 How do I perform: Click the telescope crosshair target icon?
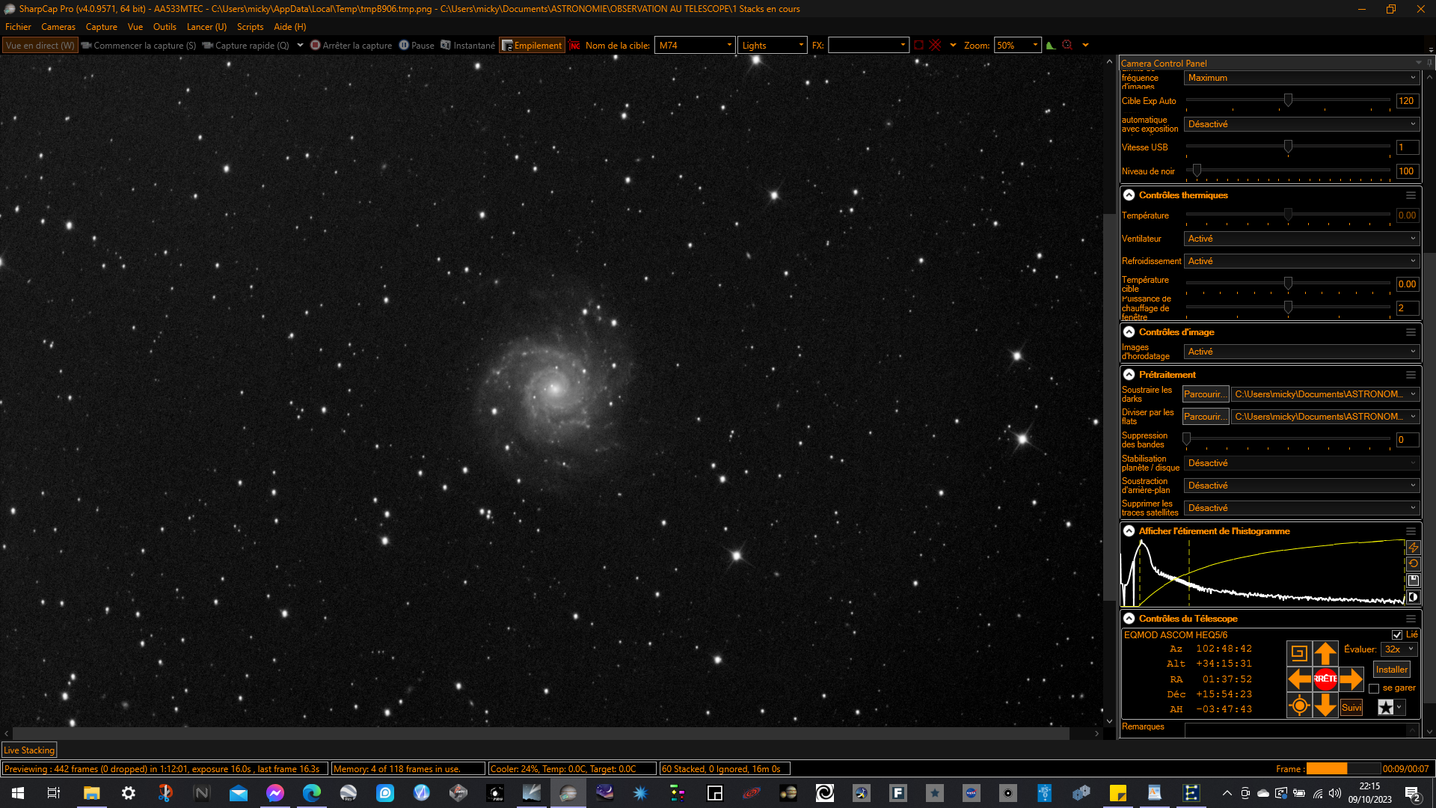(x=1300, y=706)
